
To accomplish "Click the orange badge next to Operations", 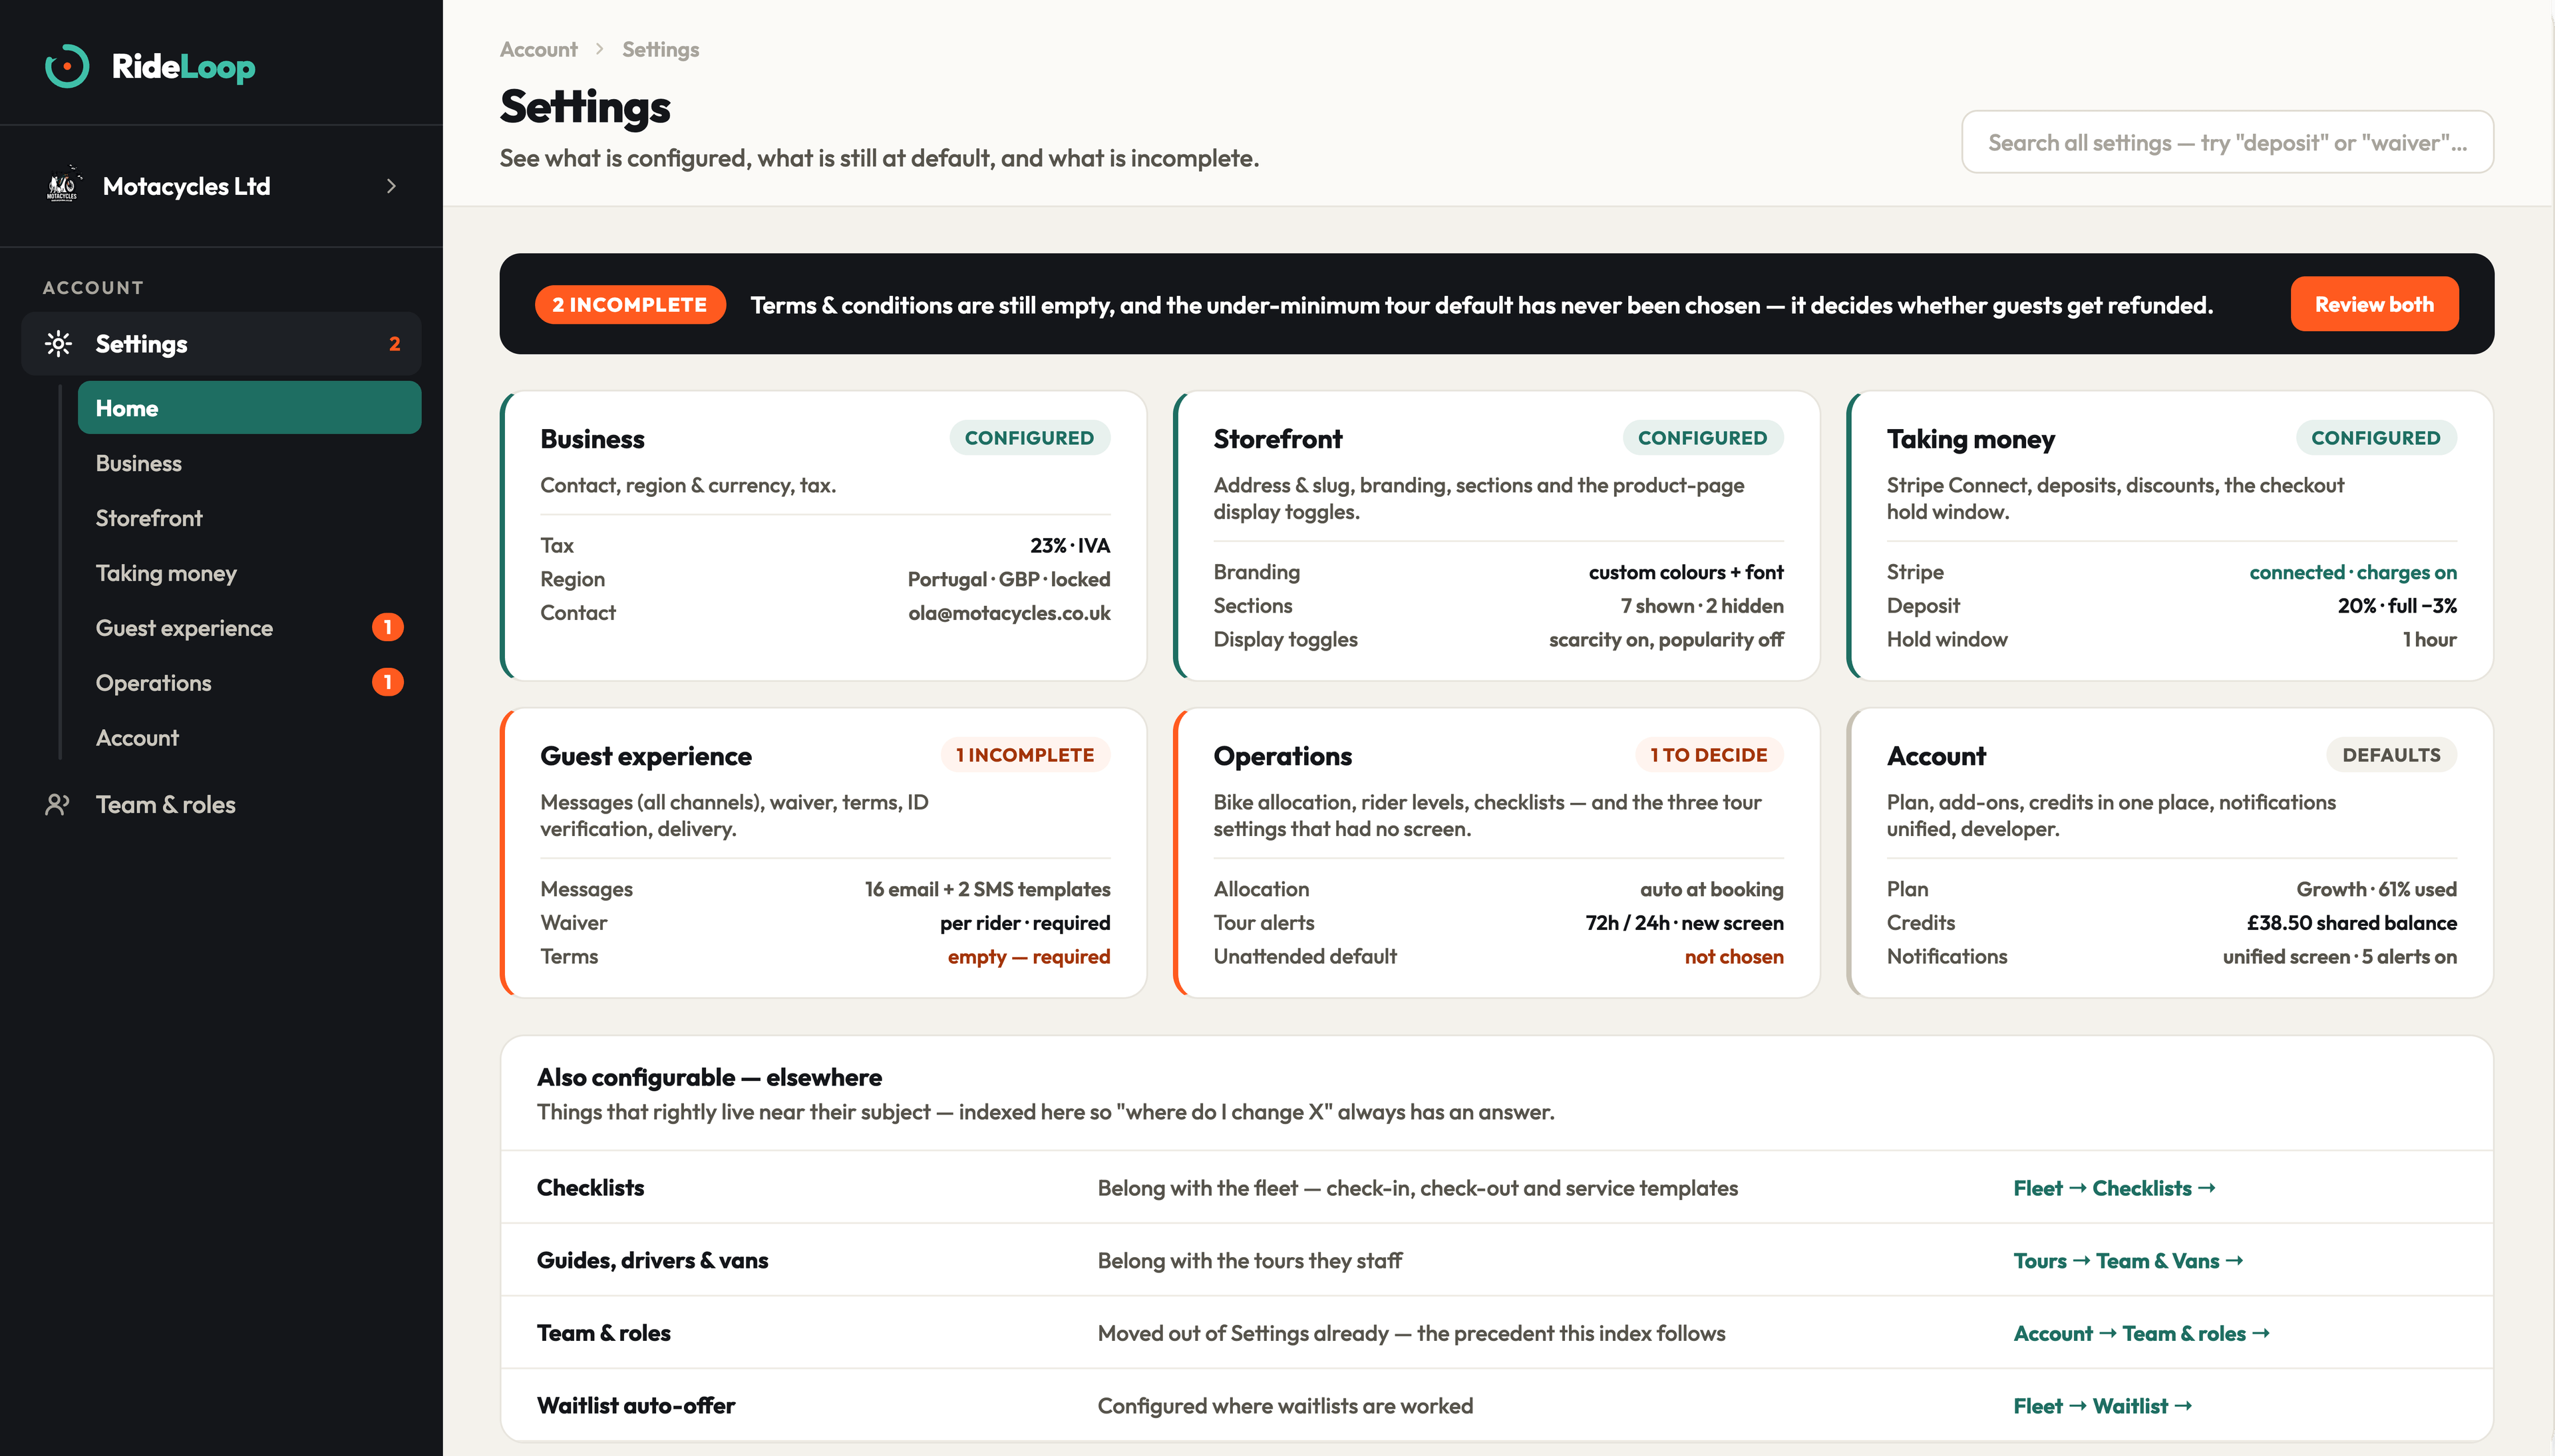I will click(388, 682).
